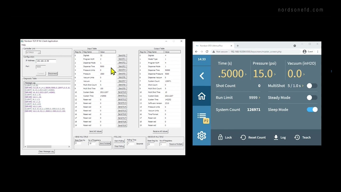Viewport: 341px width, 192px height.
Task: Click Send R3 for Dispense Time
Action: [122, 66]
